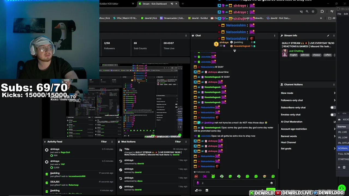Insert the angry red face emote

point(196,176)
